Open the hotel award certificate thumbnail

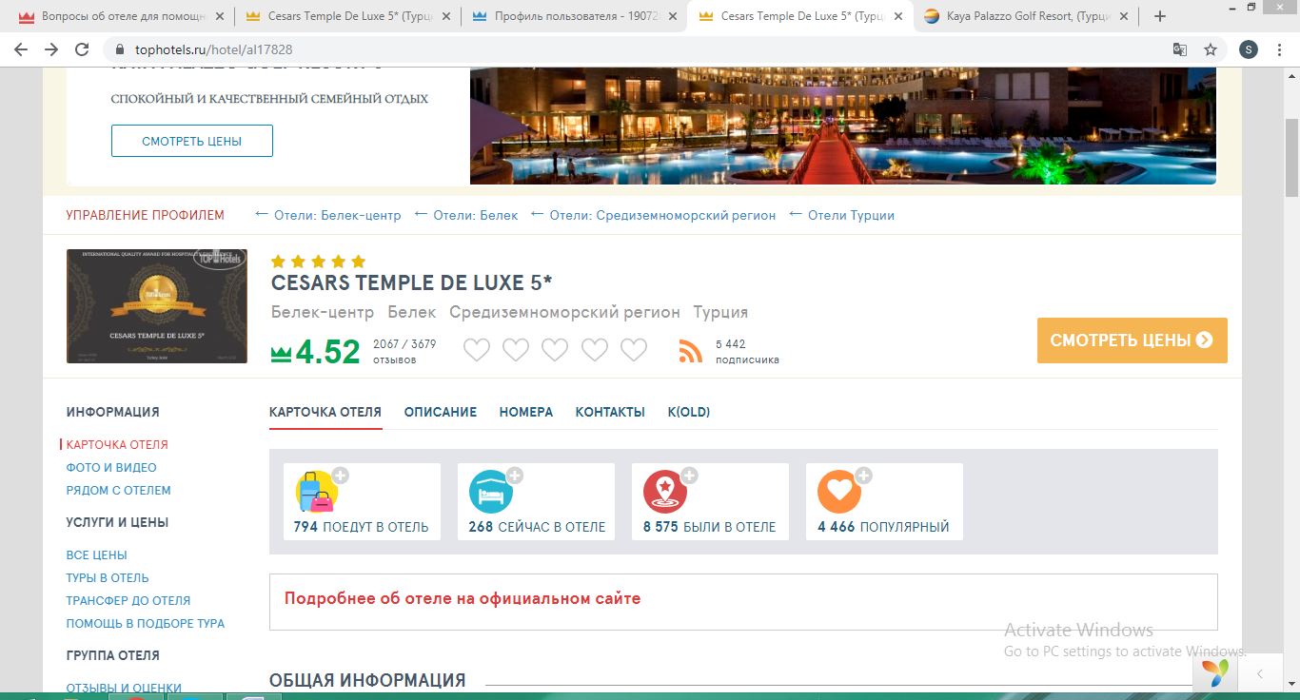157,306
